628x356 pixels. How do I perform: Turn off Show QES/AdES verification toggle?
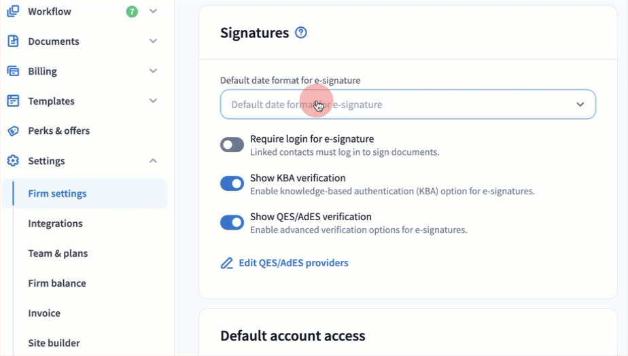tap(232, 222)
